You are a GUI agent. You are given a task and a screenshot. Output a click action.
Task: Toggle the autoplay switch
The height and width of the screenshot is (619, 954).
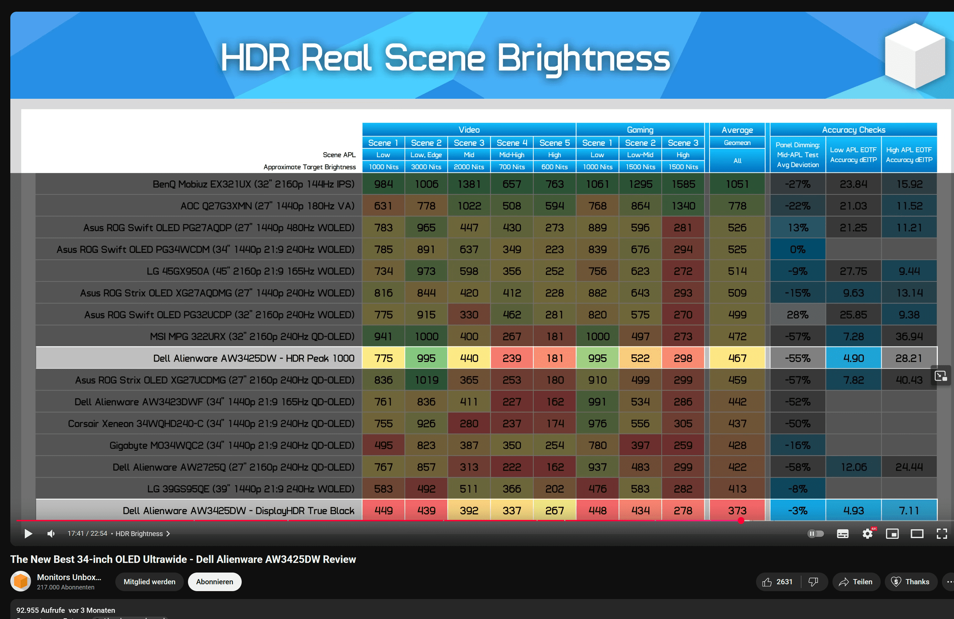815,533
